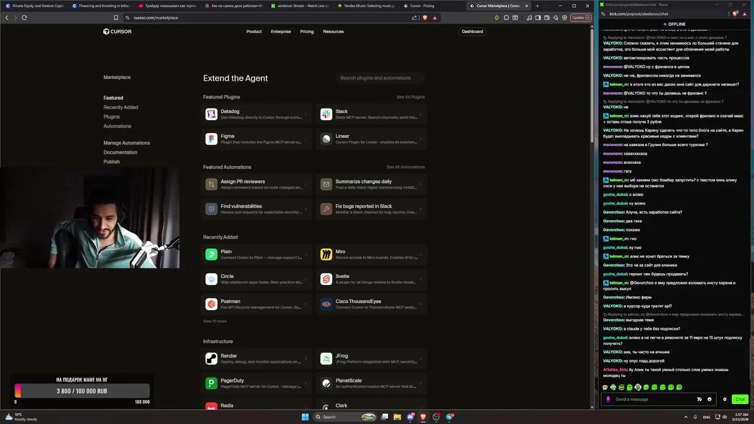The height and width of the screenshot is (424, 754).
Task: Click the Publish sidebar link
Action: [x=111, y=161]
